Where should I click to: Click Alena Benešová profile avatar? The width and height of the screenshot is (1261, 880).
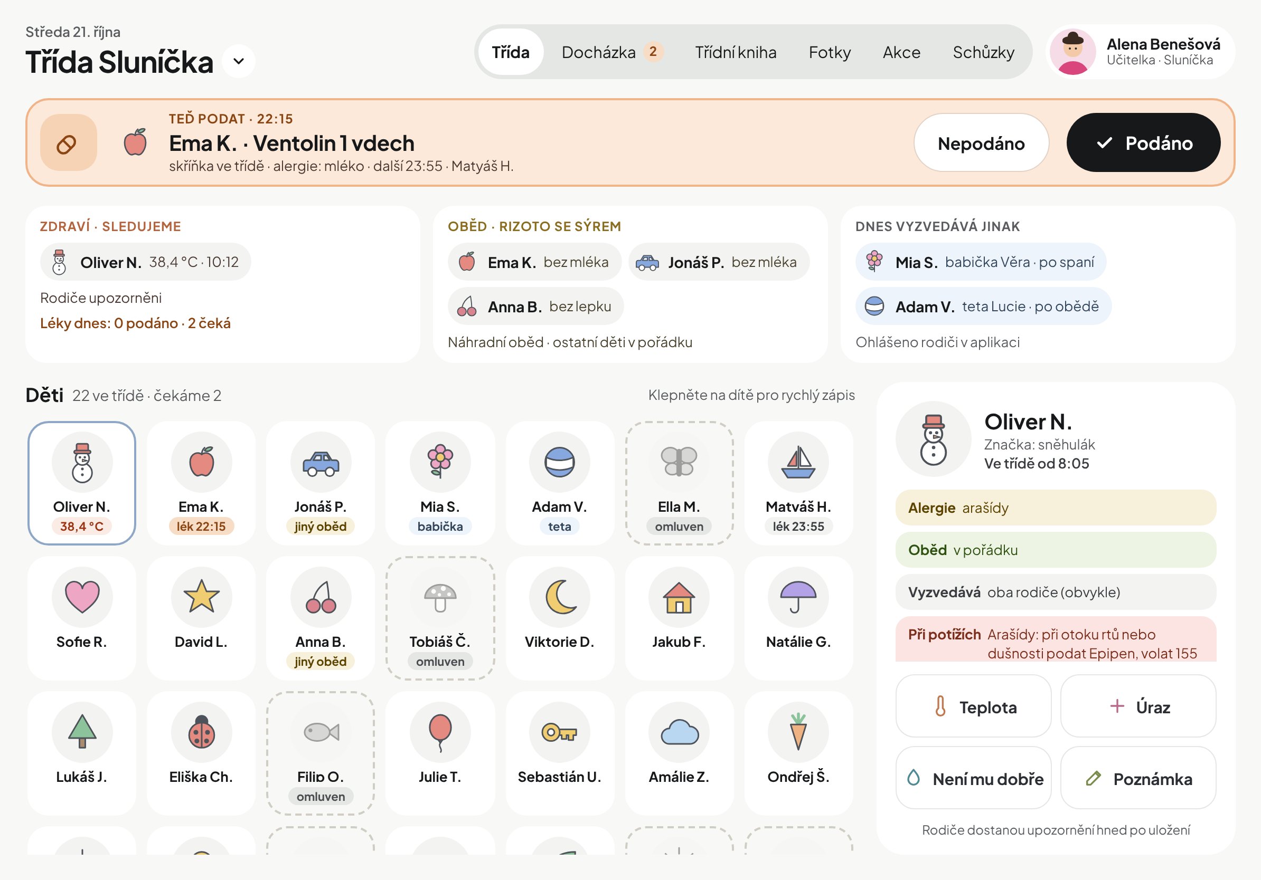pyautogui.click(x=1072, y=52)
